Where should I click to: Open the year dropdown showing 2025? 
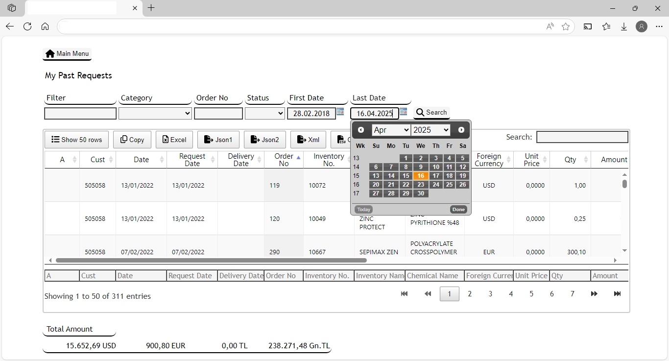(431, 130)
